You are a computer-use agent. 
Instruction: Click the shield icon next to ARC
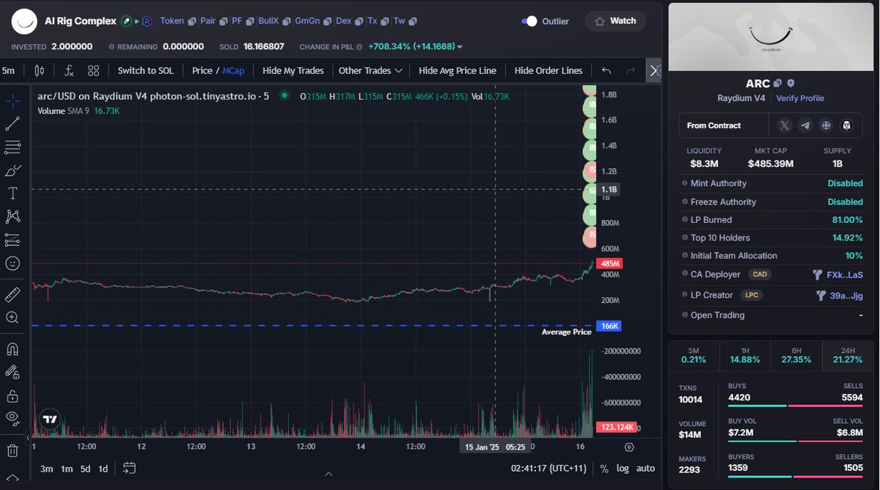791,84
